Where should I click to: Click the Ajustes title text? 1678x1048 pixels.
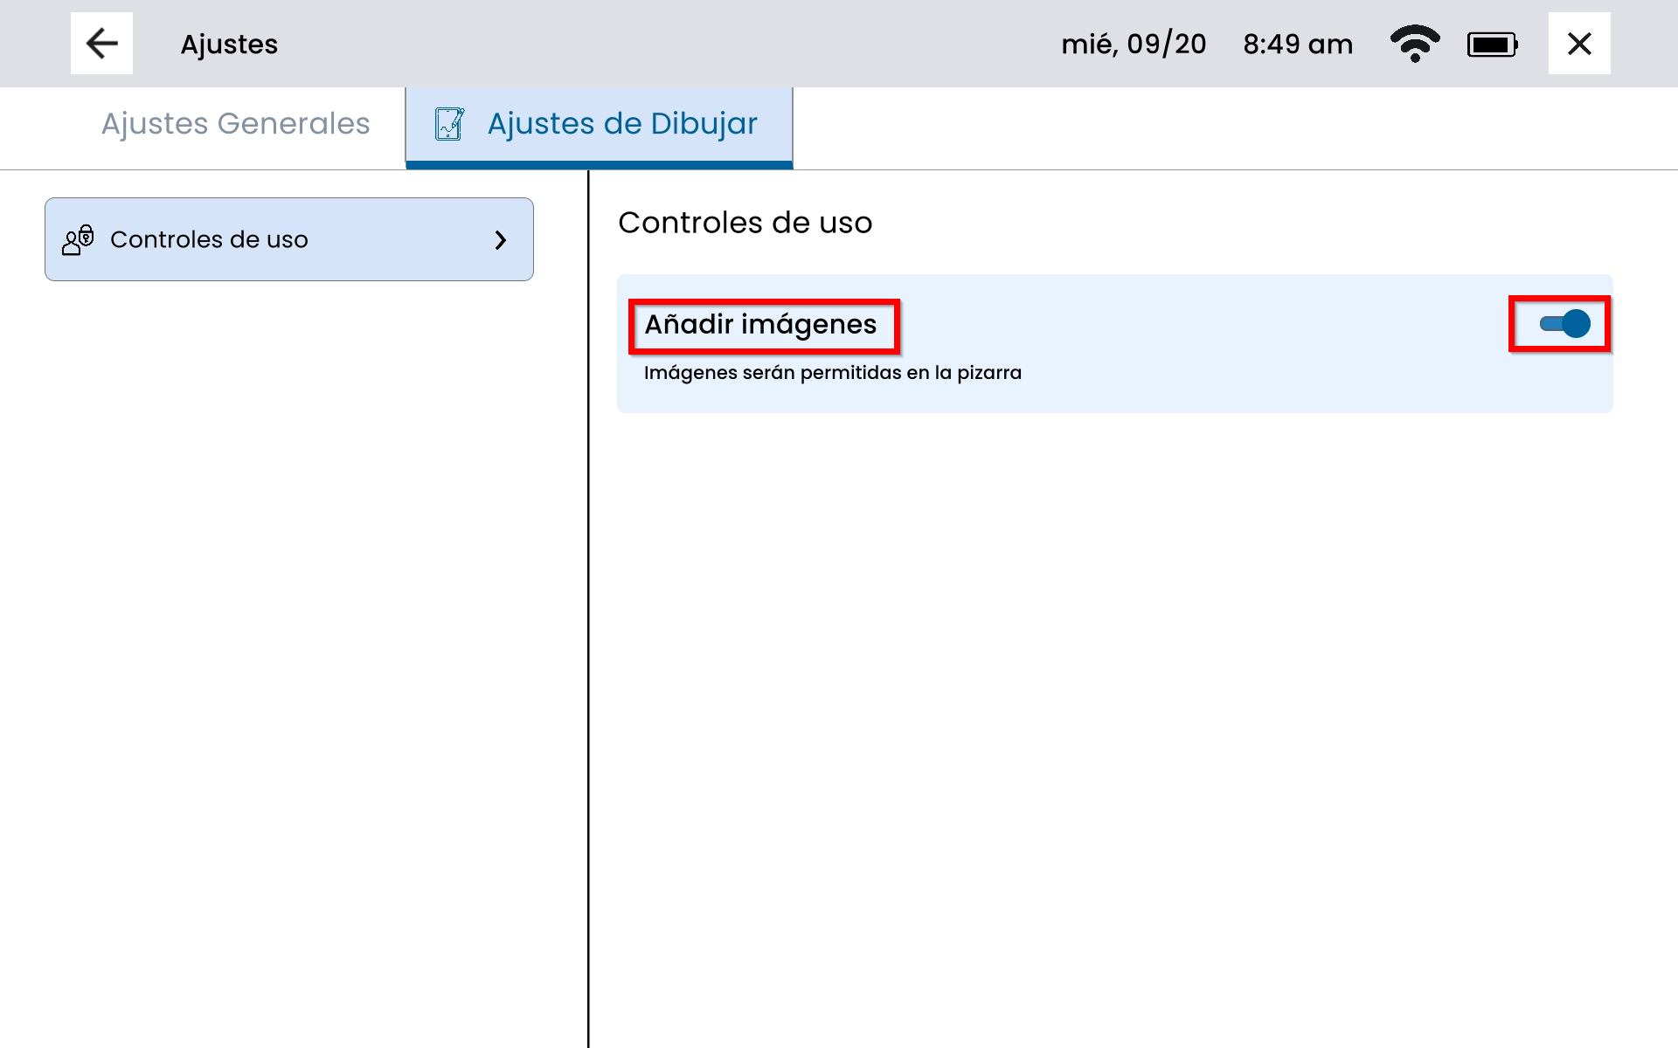click(x=229, y=45)
